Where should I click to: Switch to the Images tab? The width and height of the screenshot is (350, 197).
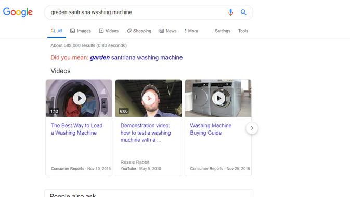click(x=81, y=31)
